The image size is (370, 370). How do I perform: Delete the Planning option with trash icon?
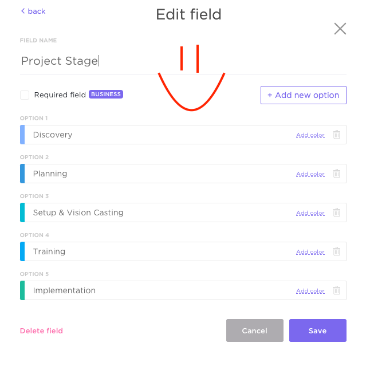[337, 174]
